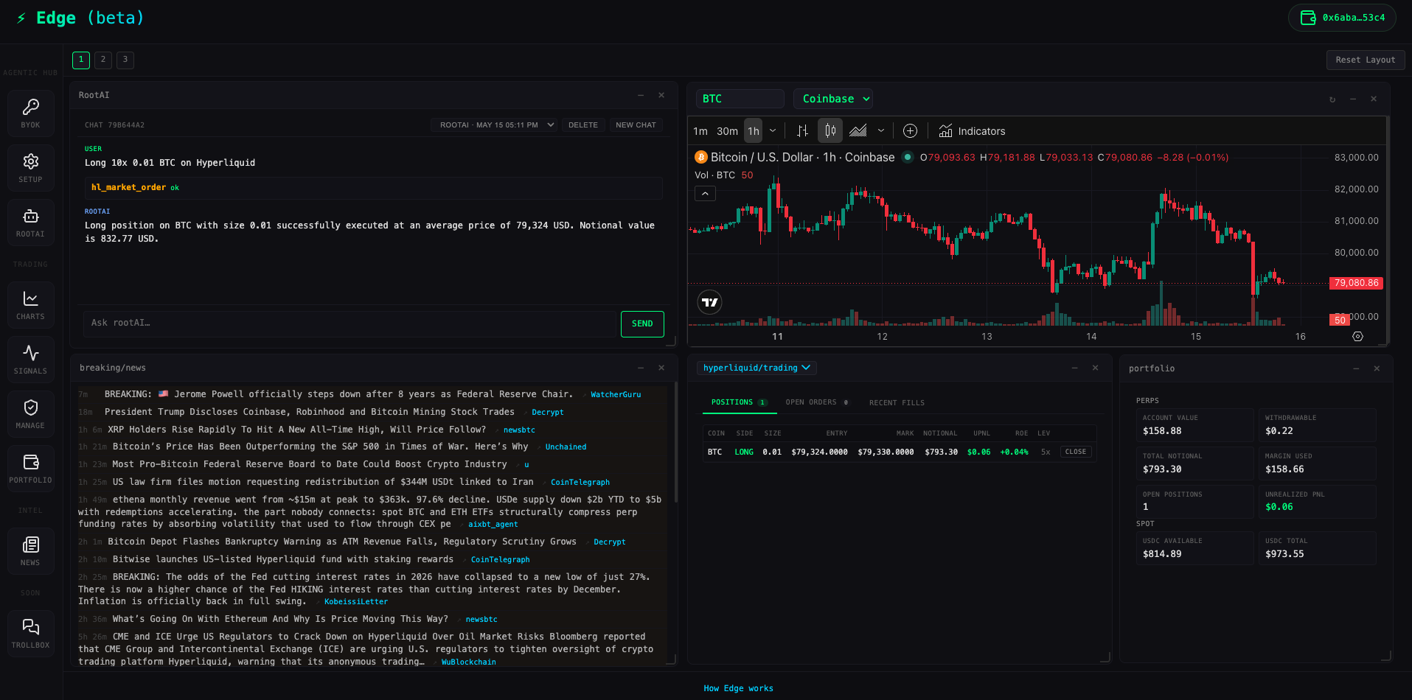Image resolution: width=1412 pixels, height=700 pixels.
Task: Collapse the chart legend chevron
Action: 705,194
